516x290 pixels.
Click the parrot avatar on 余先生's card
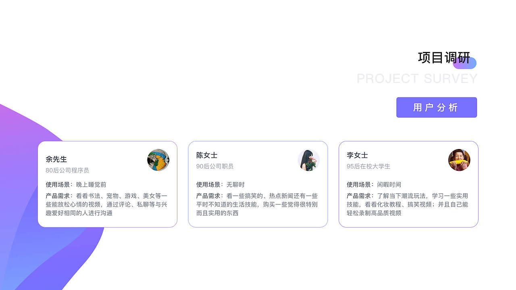(x=158, y=160)
